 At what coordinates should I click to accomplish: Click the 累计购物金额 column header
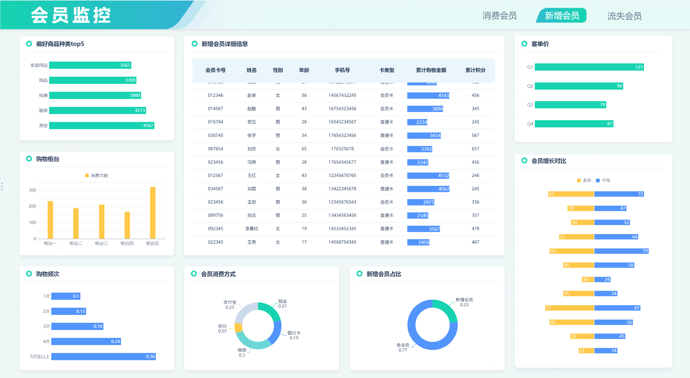[x=431, y=70]
